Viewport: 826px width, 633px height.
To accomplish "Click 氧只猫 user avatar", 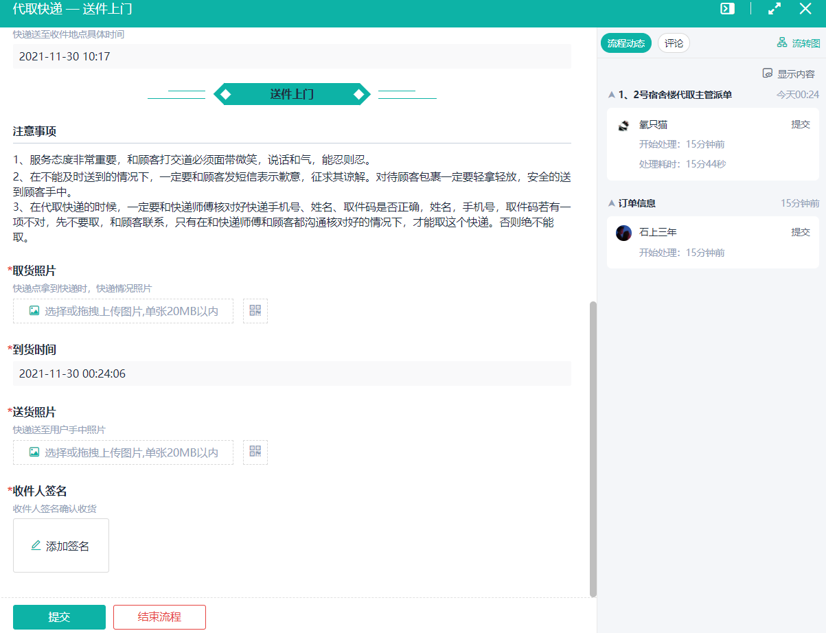I will point(623,125).
